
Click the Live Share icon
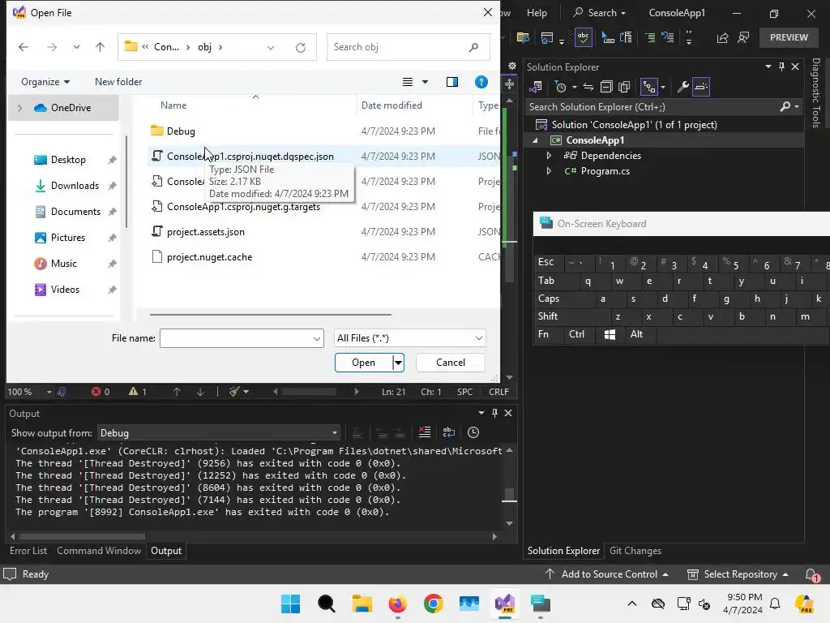pyautogui.click(x=722, y=37)
